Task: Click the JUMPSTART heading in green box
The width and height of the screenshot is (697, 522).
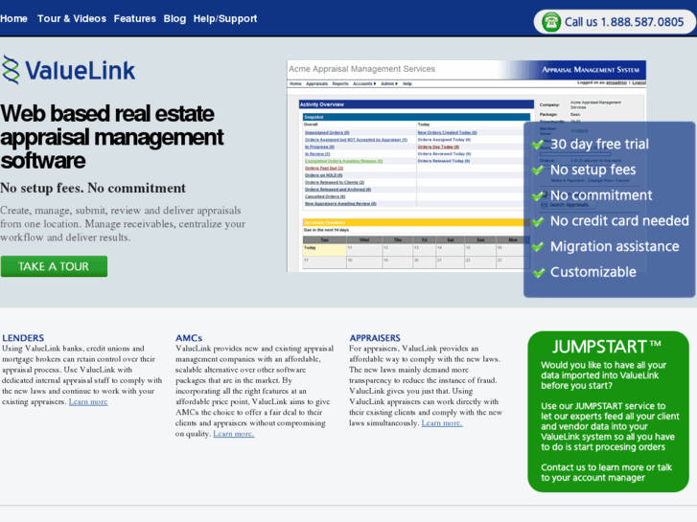Action: [x=606, y=347]
